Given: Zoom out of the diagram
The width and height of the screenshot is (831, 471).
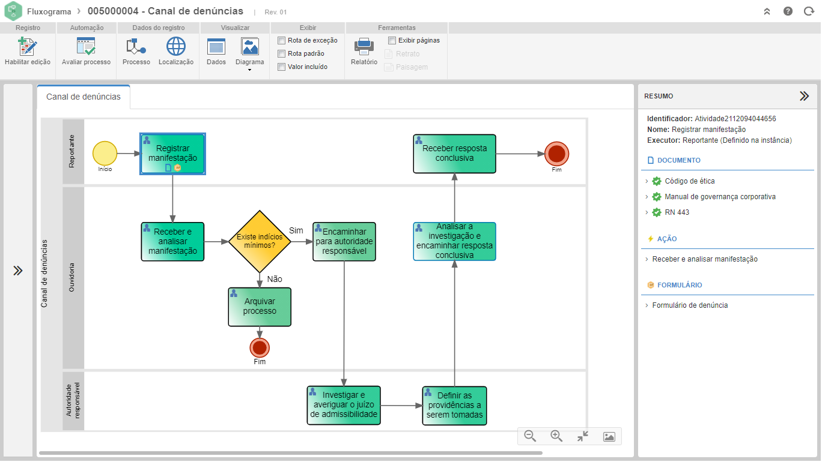Looking at the screenshot, I should (x=530, y=436).
